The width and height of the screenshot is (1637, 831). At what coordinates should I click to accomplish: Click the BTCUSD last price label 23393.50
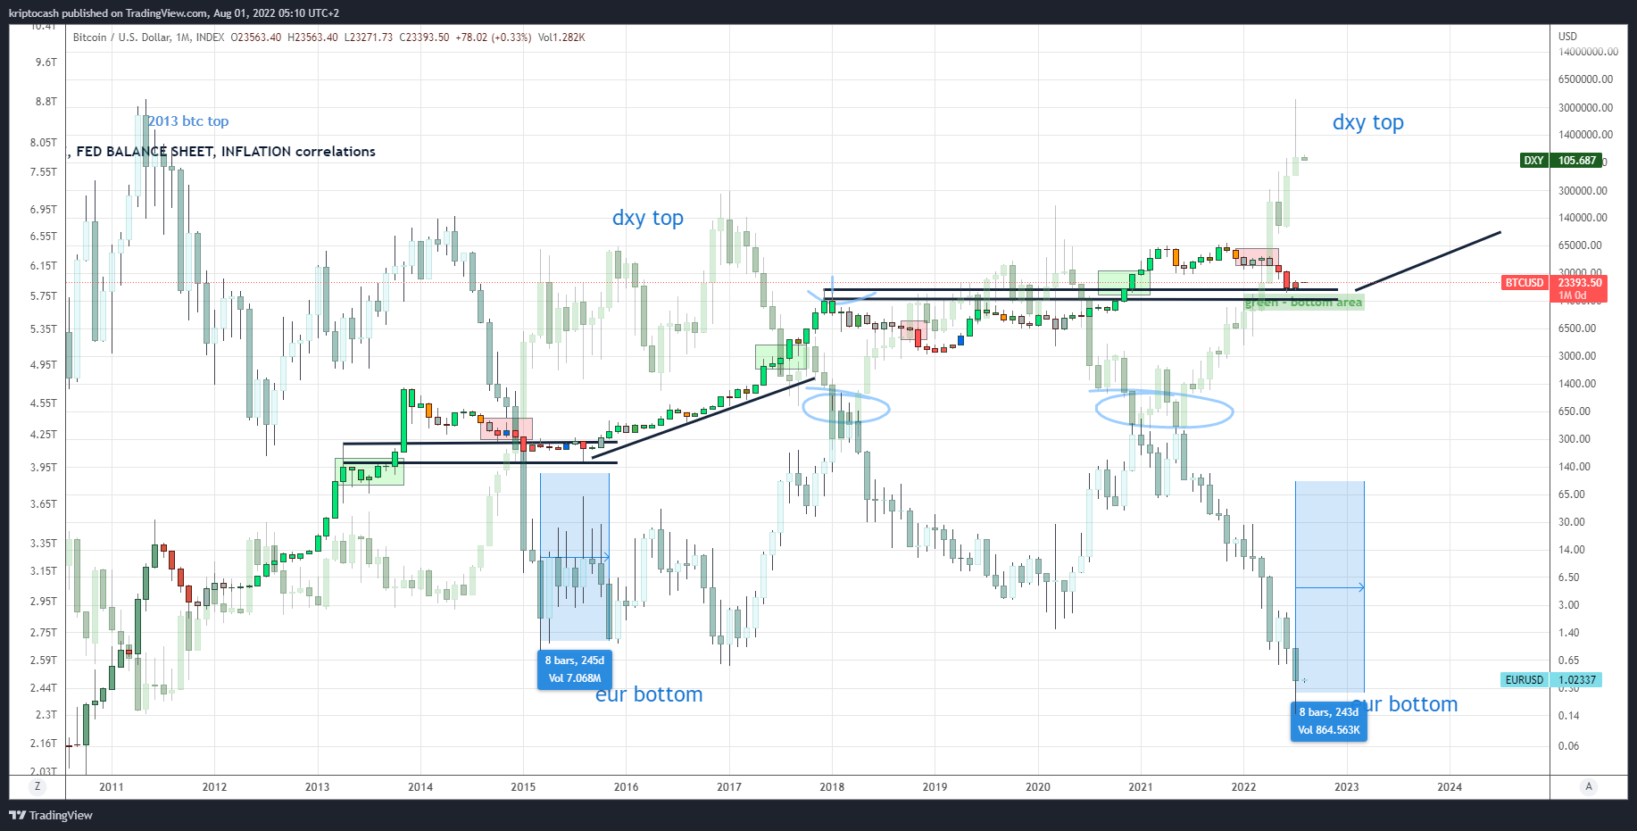point(1580,283)
